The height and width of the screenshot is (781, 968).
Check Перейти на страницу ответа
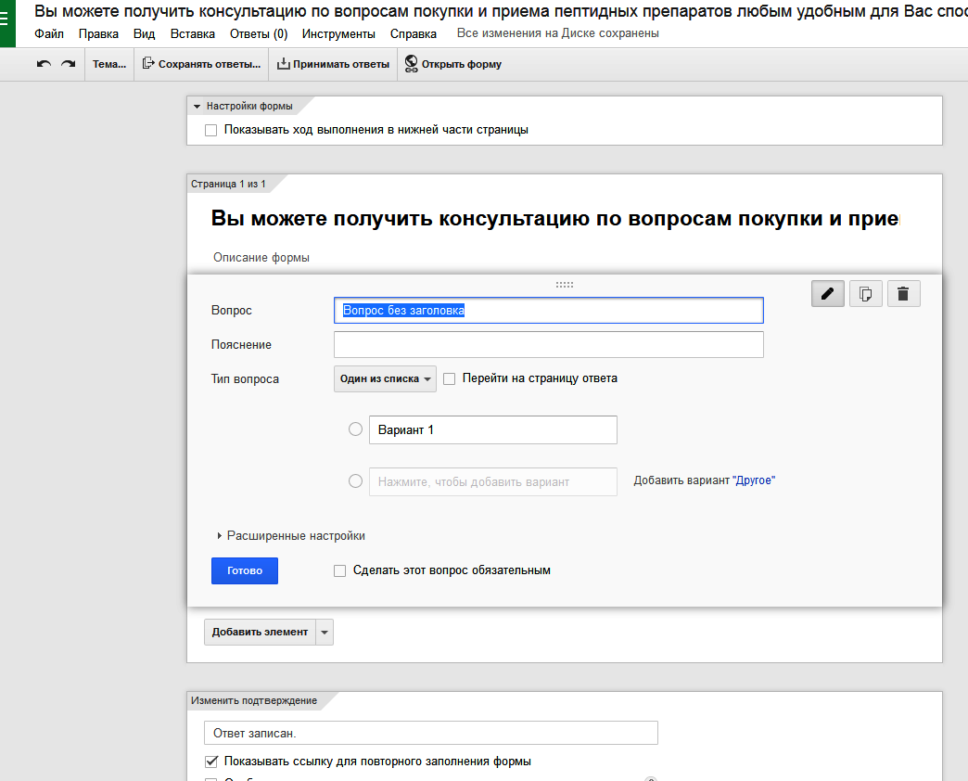tap(450, 379)
